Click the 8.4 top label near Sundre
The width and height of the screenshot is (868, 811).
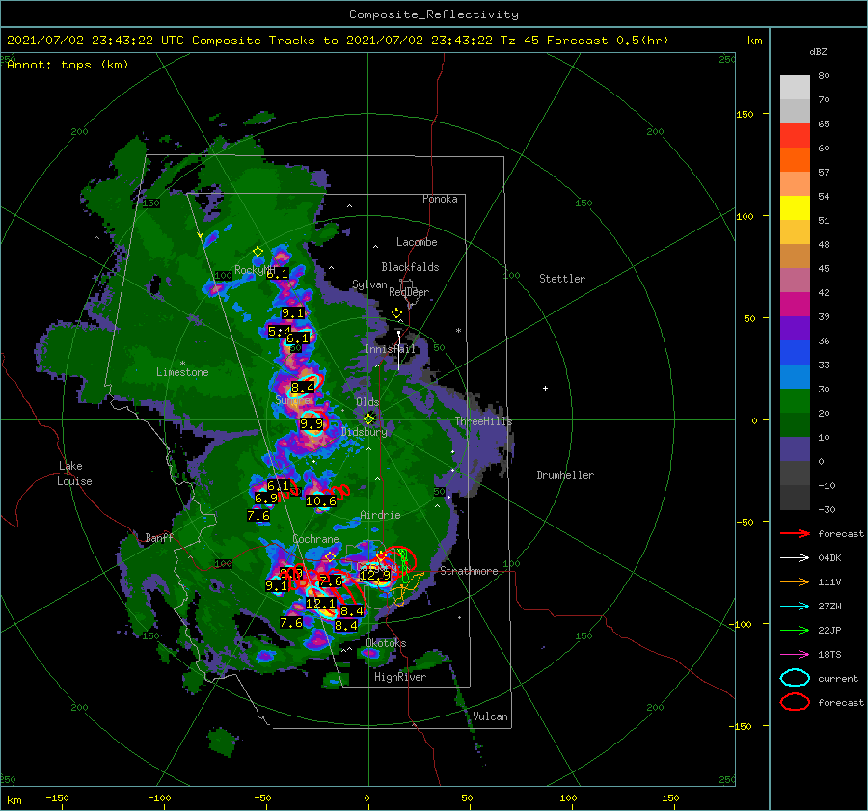[x=302, y=388]
